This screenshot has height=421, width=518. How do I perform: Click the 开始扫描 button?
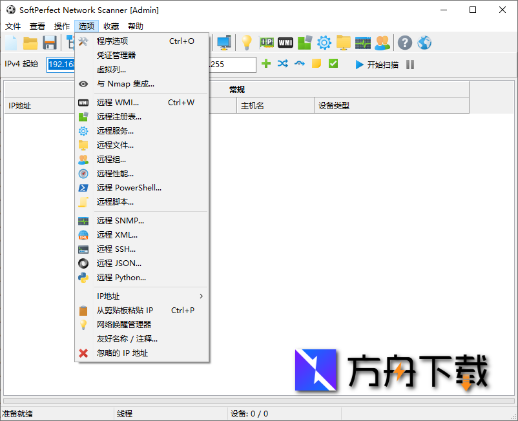pyautogui.click(x=381, y=65)
